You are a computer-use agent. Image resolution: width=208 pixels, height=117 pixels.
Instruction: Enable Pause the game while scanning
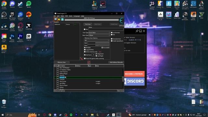(x=85, y=58)
